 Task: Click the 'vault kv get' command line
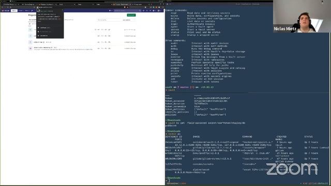(205, 123)
